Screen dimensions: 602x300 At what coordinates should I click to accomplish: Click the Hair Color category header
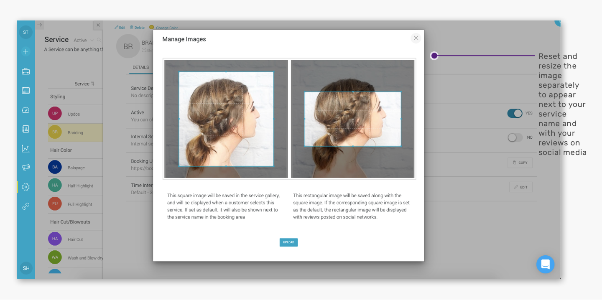pos(61,150)
